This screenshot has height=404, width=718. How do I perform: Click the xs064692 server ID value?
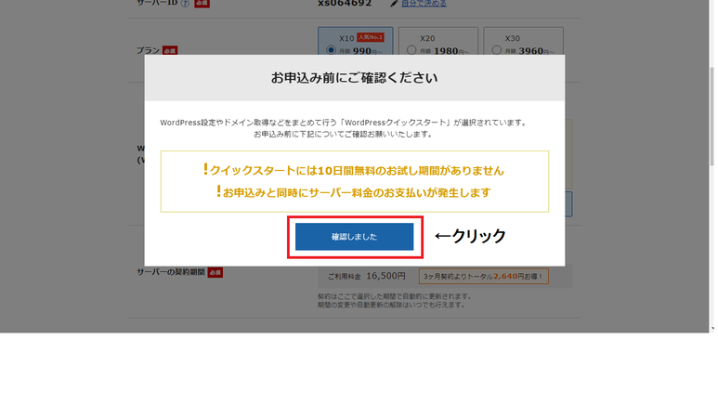345,4
